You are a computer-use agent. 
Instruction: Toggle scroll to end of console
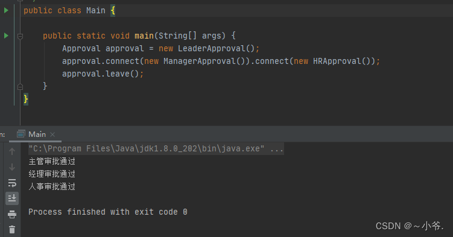click(x=12, y=198)
